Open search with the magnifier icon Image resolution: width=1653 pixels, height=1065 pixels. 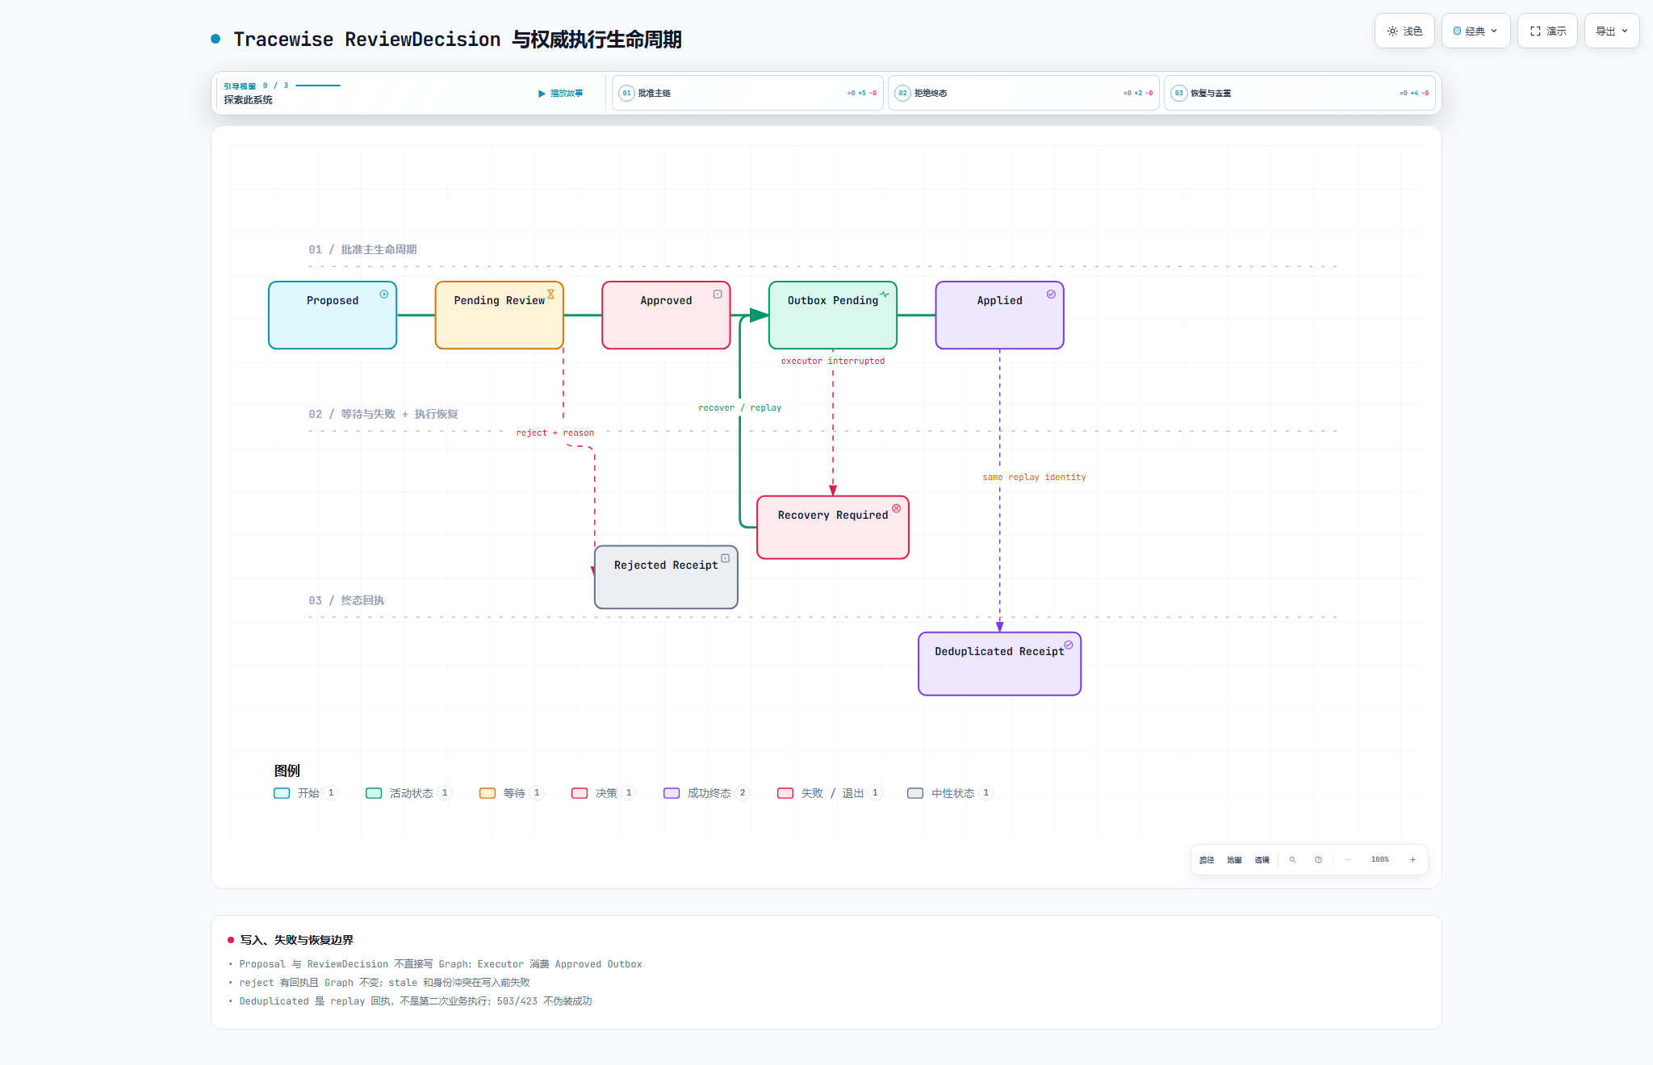pos(1292,859)
